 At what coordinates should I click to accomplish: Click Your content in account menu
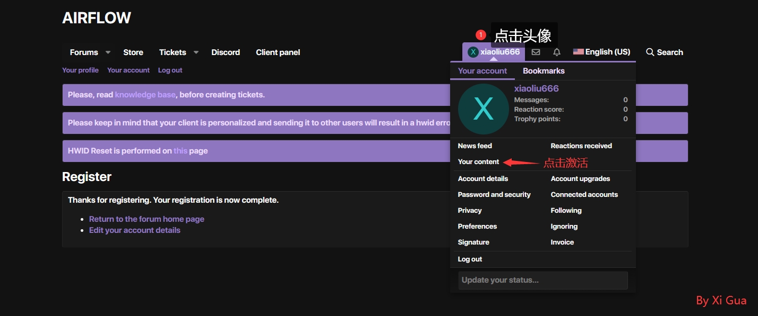pos(478,162)
